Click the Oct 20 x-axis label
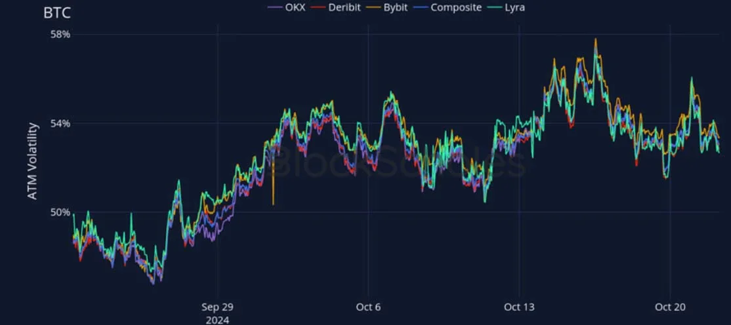 click(670, 307)
